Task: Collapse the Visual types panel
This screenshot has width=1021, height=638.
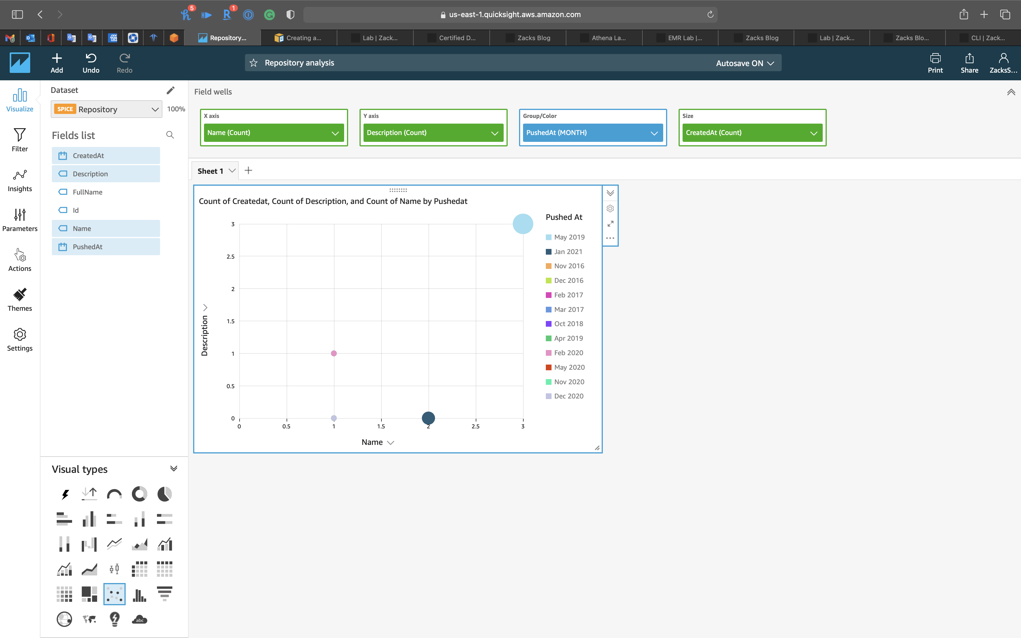Action: pos(173,469)
